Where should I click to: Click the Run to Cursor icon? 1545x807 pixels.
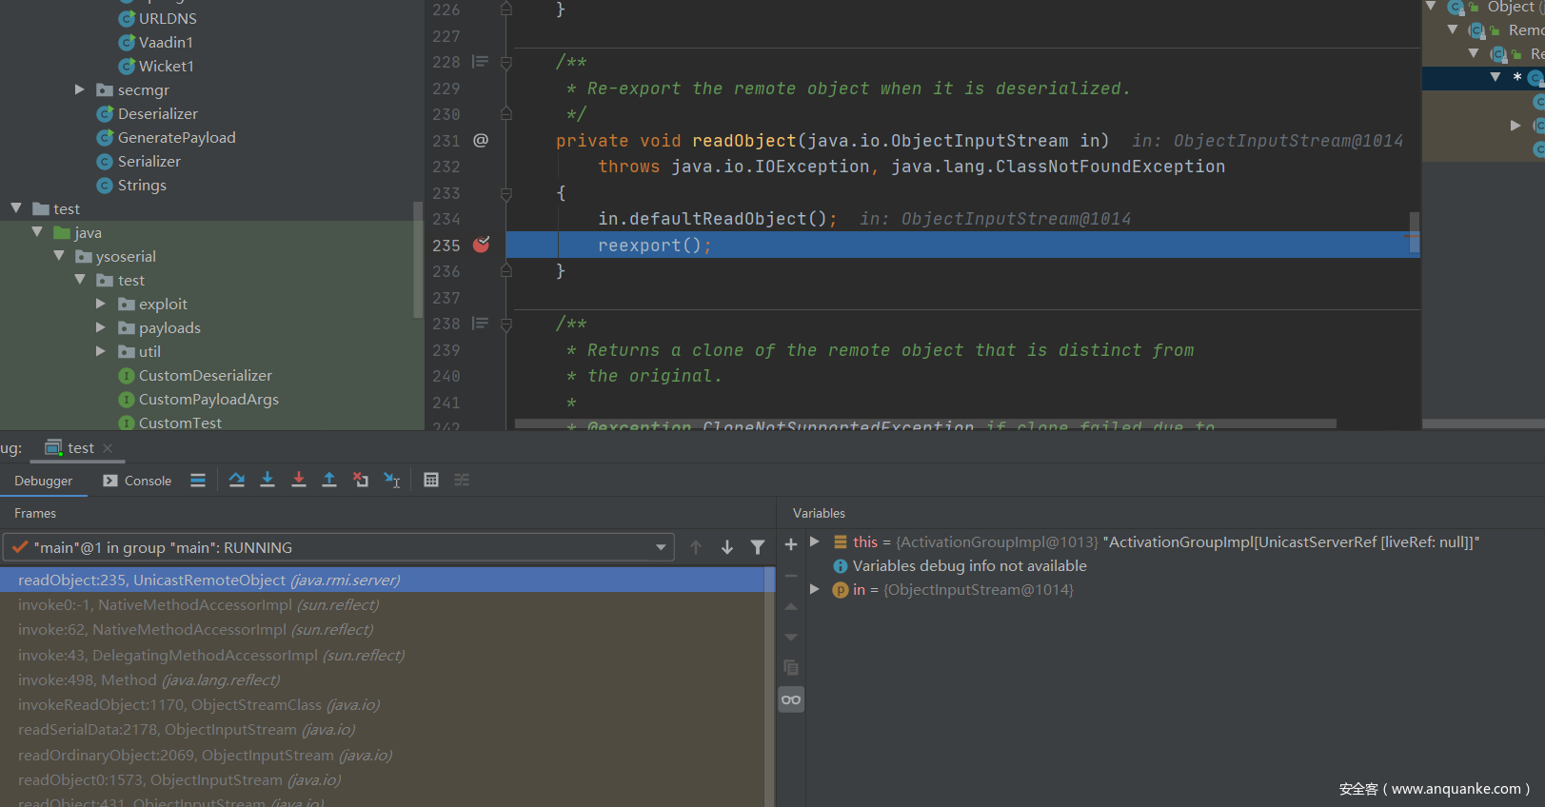point(392,481)
